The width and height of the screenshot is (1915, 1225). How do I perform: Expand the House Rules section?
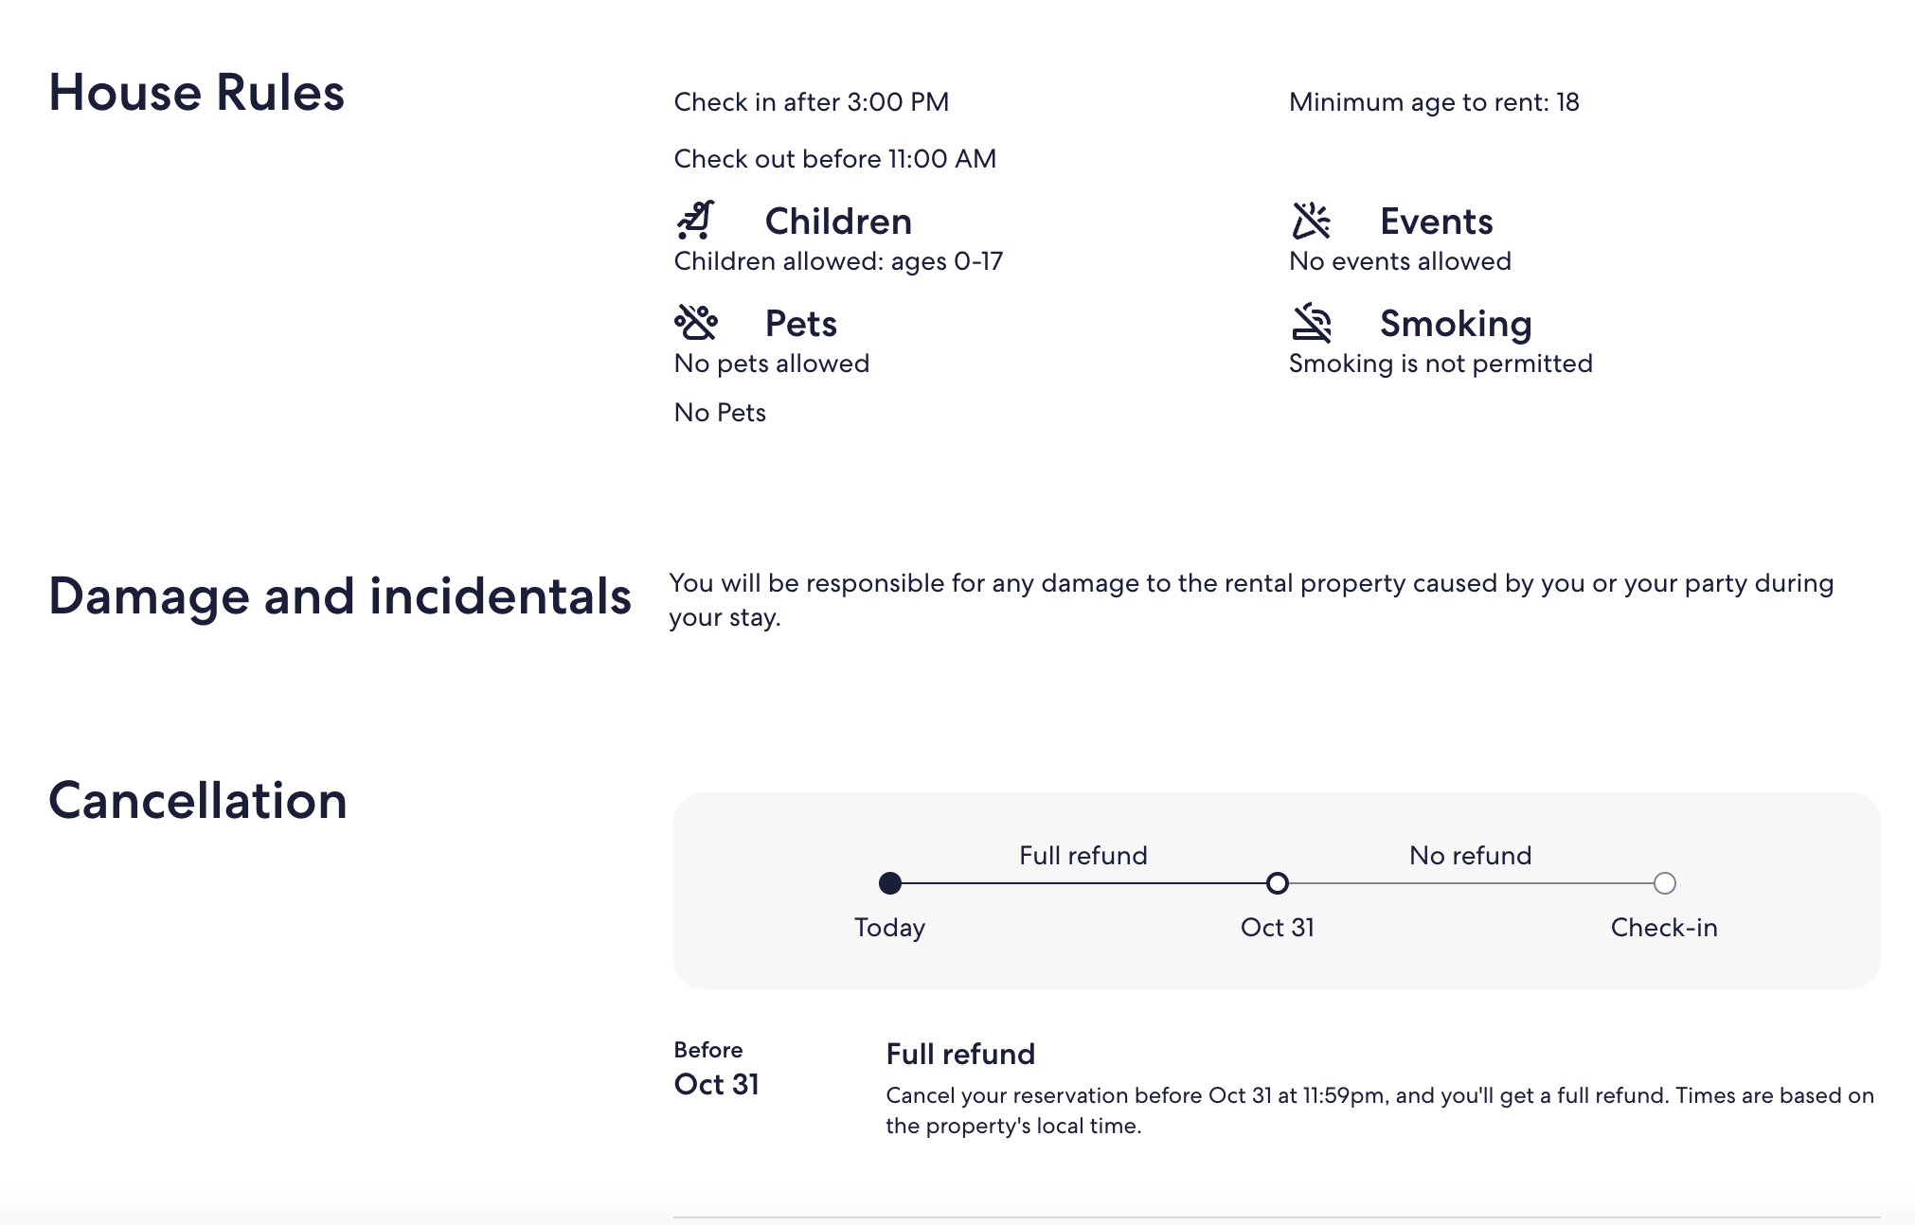tap(197, 92)
